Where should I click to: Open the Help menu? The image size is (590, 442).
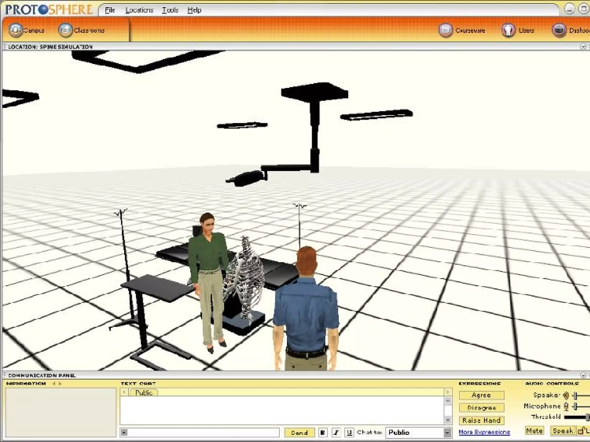tap(194, 10)
